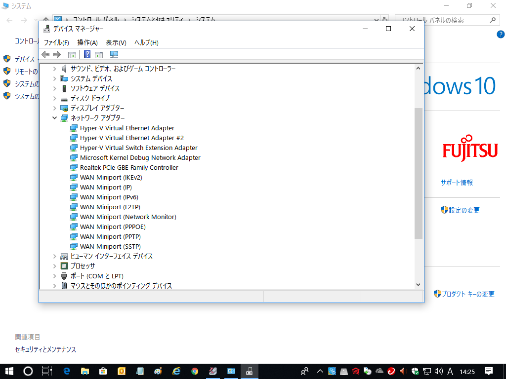506x379 pixels.
Task: Scan for hardware changes via monitor-magnifier icon
Action: [114, 54]
